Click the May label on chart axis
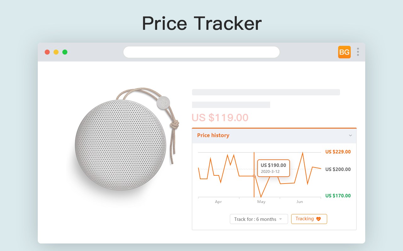Viewport: 403px width, 251px height. [x=261, y=202]
